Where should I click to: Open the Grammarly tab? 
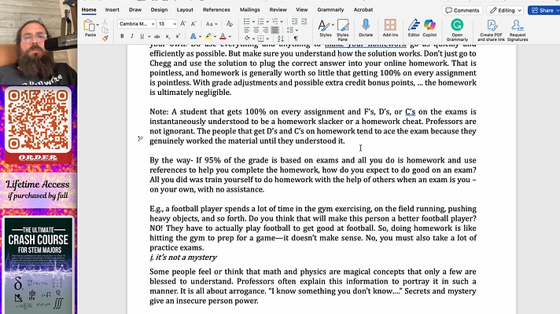click(330, 10)
